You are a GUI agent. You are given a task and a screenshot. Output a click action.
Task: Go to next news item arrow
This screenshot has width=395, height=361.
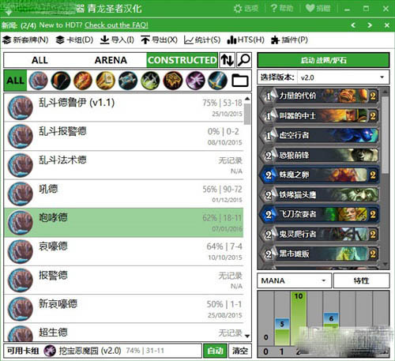click(370, 25)
